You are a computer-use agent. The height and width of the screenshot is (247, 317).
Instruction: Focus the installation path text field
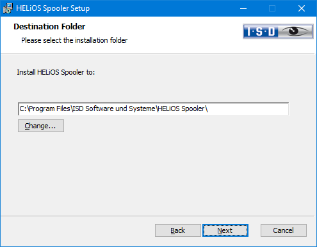(154, 109)
